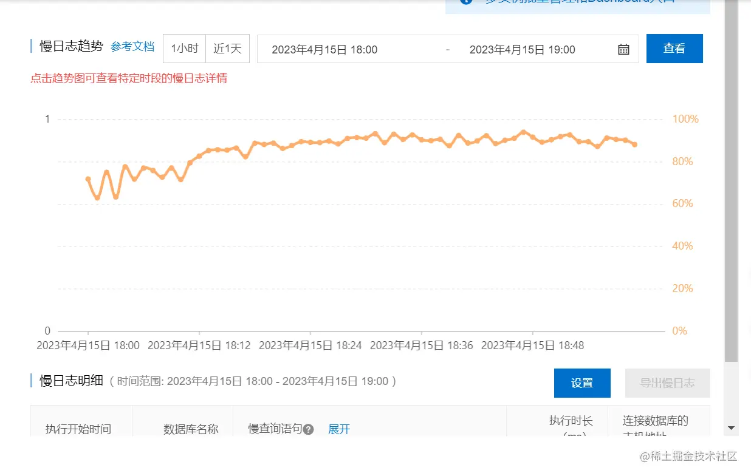751x476 pixels.
Task: Click the 执行开始时间 column header
Action: 78,429
